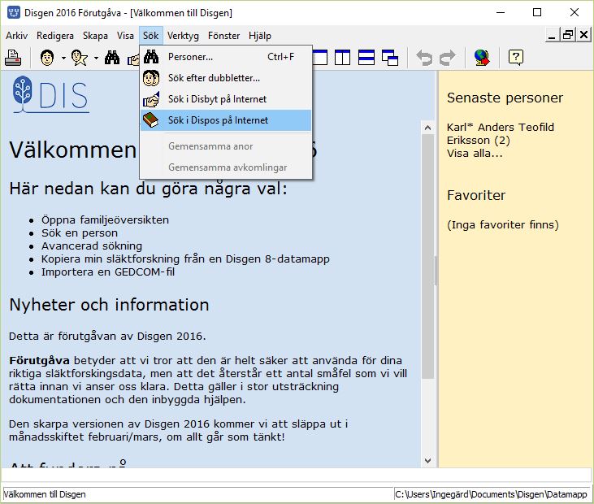
Task: Click handshake icon next to Disbyt entry
Action: click(x=151, y=99)
